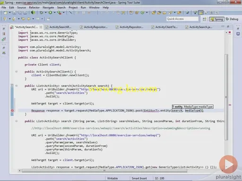Close the ActivitySearchC... editor tab
The image size is (242, 181).
41,27
